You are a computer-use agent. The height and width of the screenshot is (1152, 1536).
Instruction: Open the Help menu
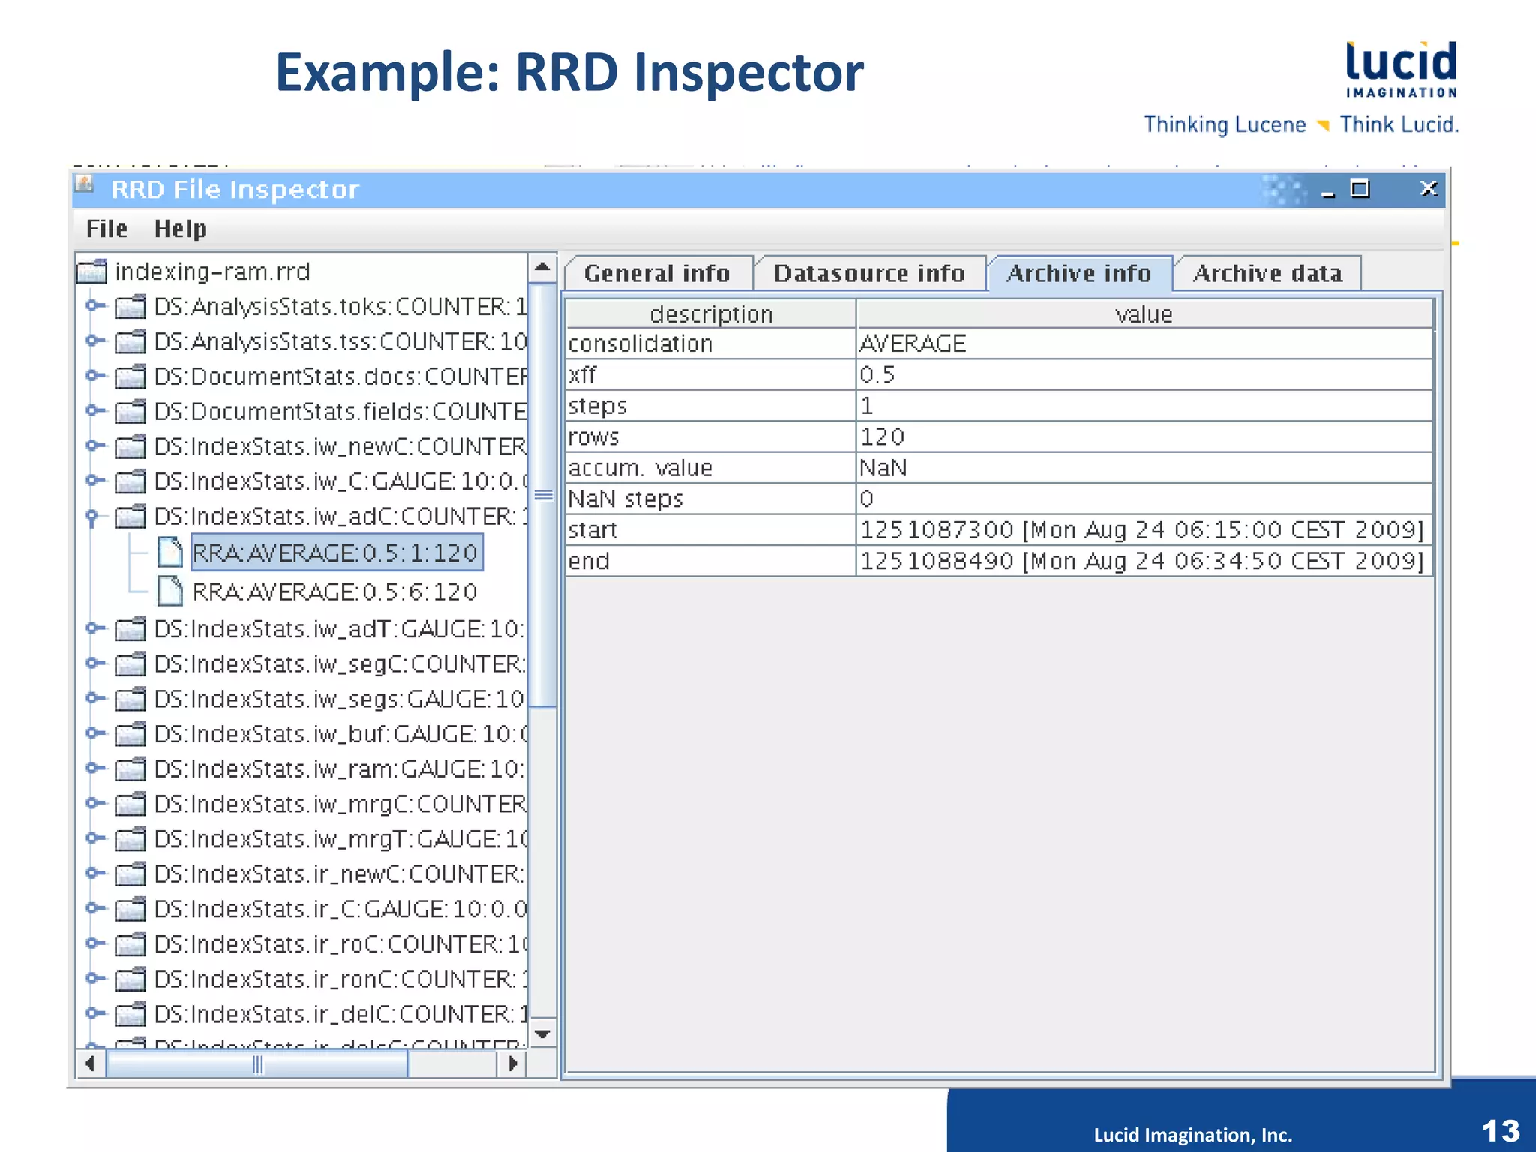coord(180,229)
